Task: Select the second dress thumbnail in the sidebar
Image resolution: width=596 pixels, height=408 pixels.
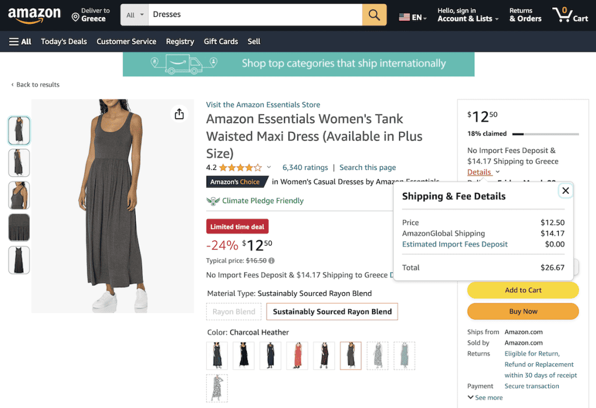Action: click(19, 163)
